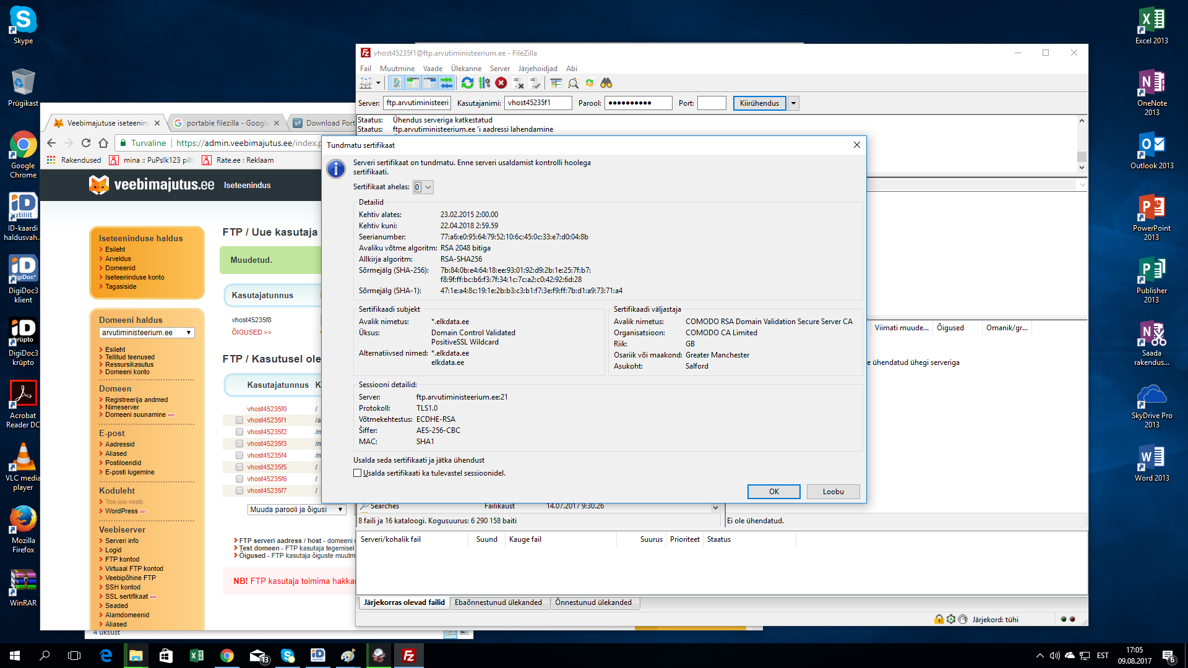The width and height of the screenshot is (1188, 668).
Task: Check the box next to vhost45235f4
Action: pos(239,455)
